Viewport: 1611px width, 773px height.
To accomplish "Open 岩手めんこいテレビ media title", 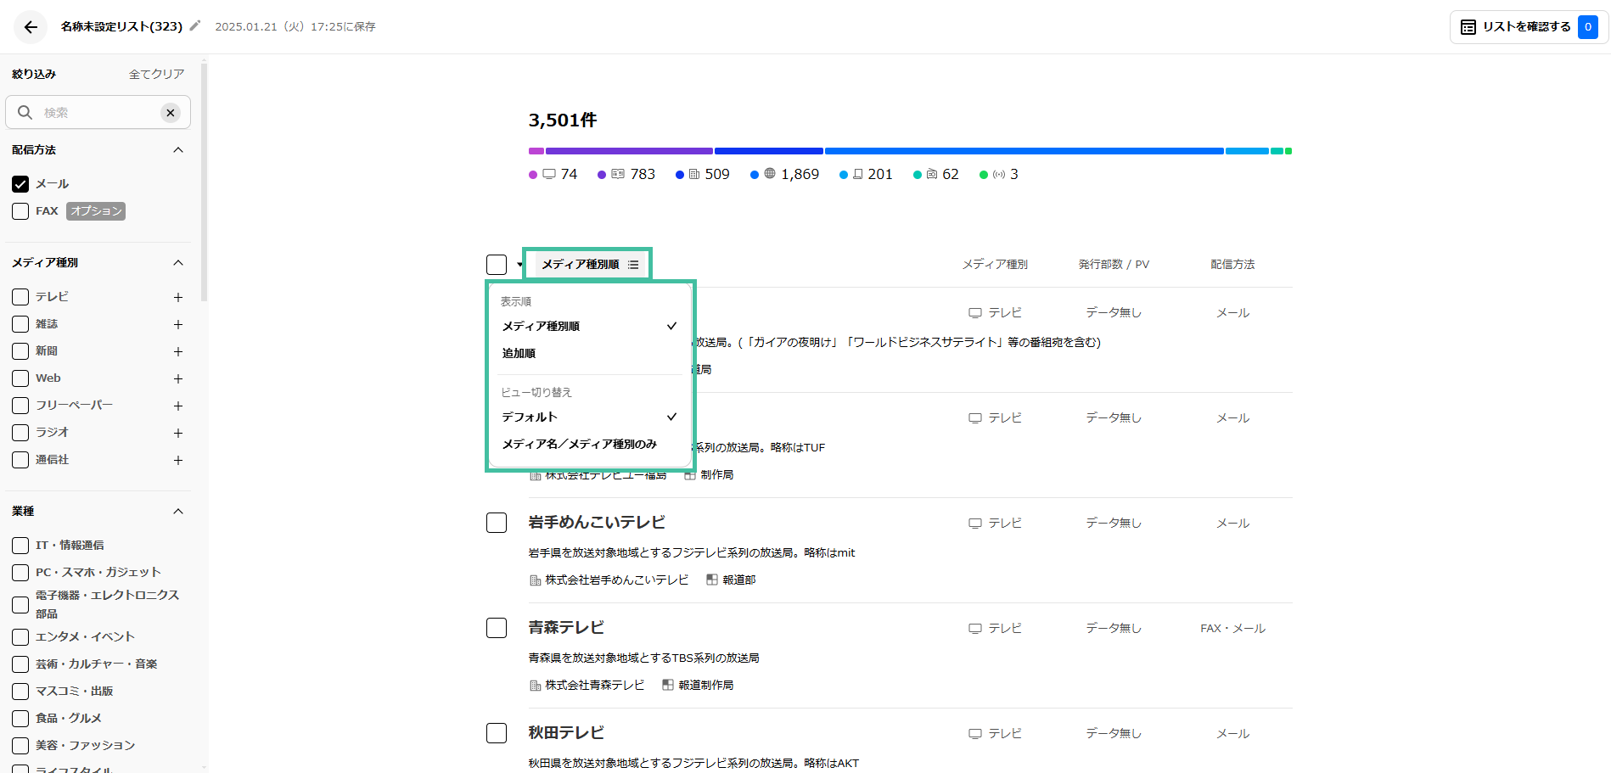I will click(x=597, y=523).
